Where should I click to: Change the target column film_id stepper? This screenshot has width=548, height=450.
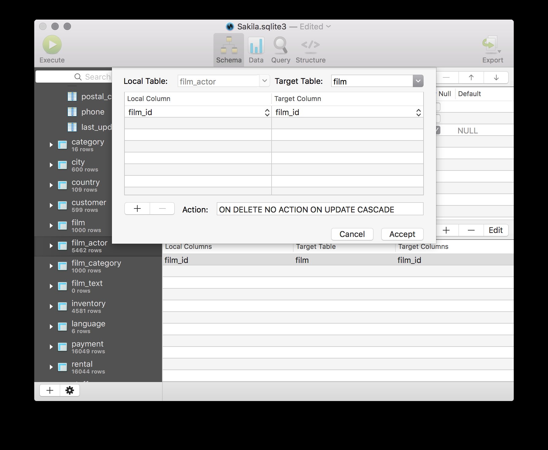coord(418,112)
